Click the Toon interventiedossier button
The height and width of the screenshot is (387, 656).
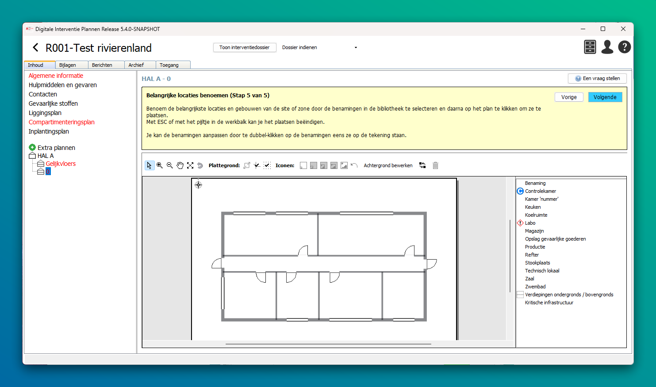click(245, 47)
